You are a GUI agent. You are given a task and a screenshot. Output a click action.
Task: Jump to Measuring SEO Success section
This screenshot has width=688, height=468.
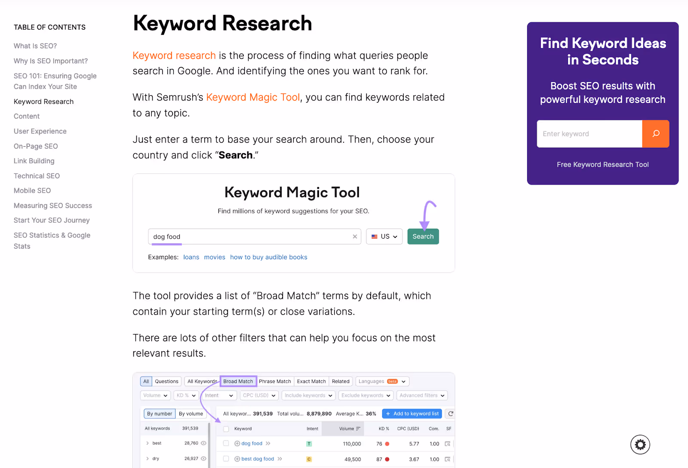point(53,206)
